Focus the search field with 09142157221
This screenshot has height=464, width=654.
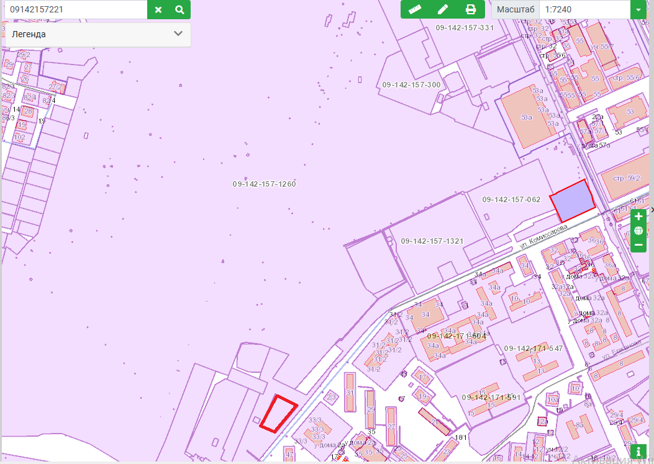pyautogui.click(x=75, y=10)
